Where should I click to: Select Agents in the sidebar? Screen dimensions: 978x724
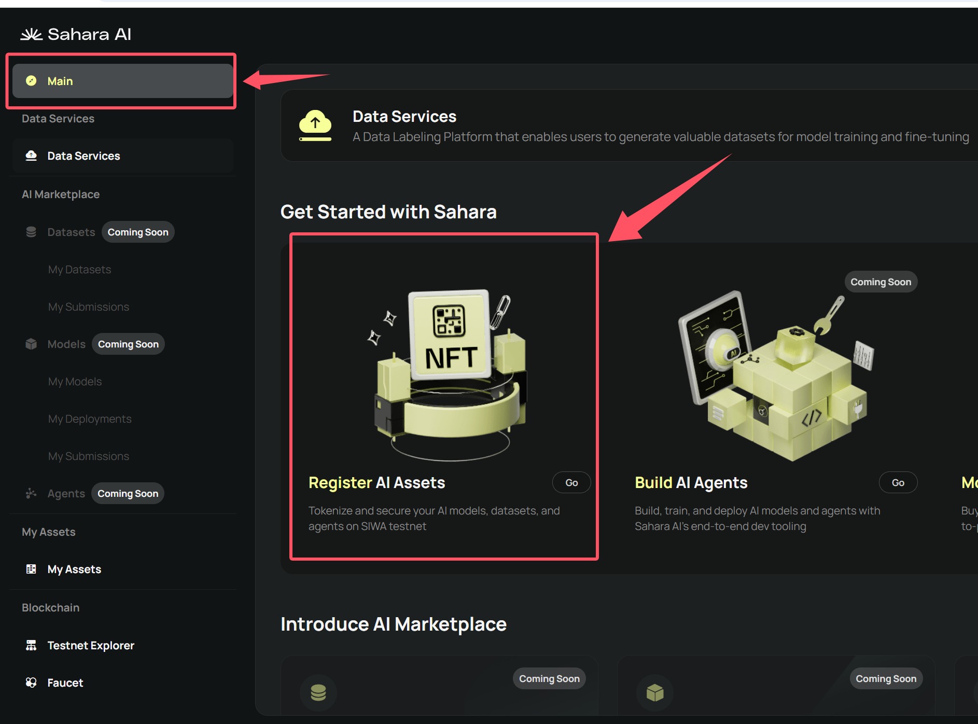pos(66,493)
